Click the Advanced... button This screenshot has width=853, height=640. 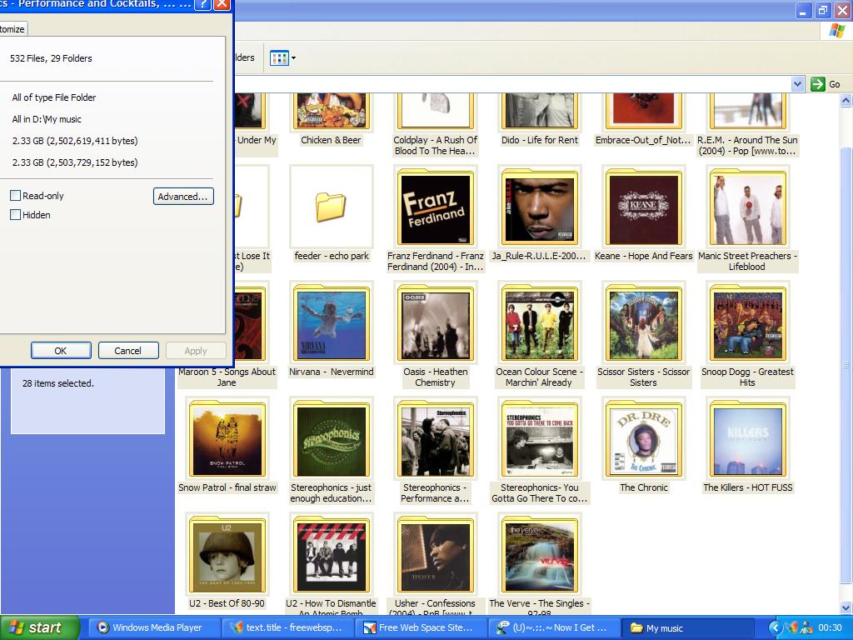tap(183, 197)
